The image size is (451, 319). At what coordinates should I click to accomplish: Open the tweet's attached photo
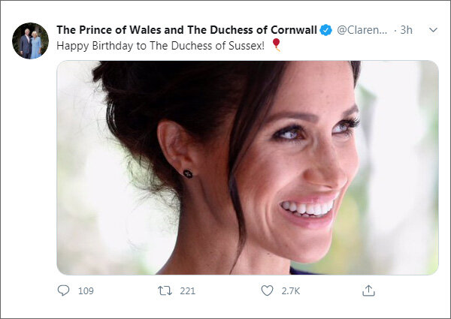[247, 167]
